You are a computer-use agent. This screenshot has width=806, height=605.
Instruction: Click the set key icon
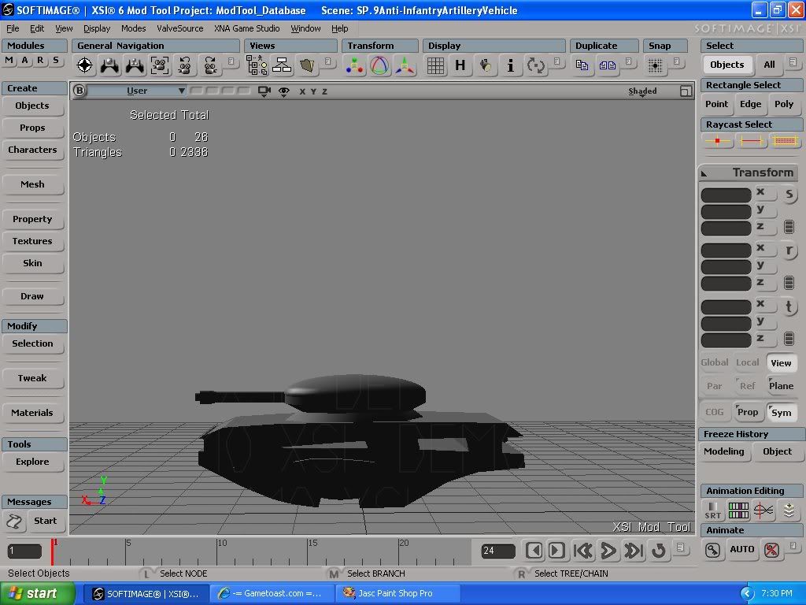point(712,550)
